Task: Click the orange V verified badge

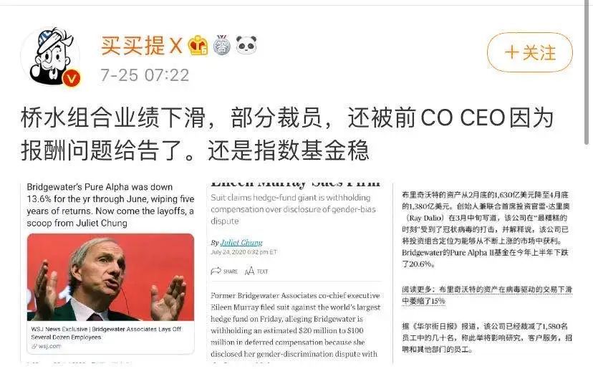Action: tap(72, 79)
